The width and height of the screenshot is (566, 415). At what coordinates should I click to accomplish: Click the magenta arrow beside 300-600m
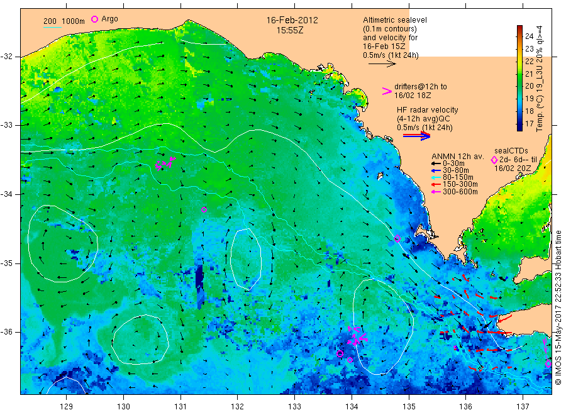coord(436,192)
